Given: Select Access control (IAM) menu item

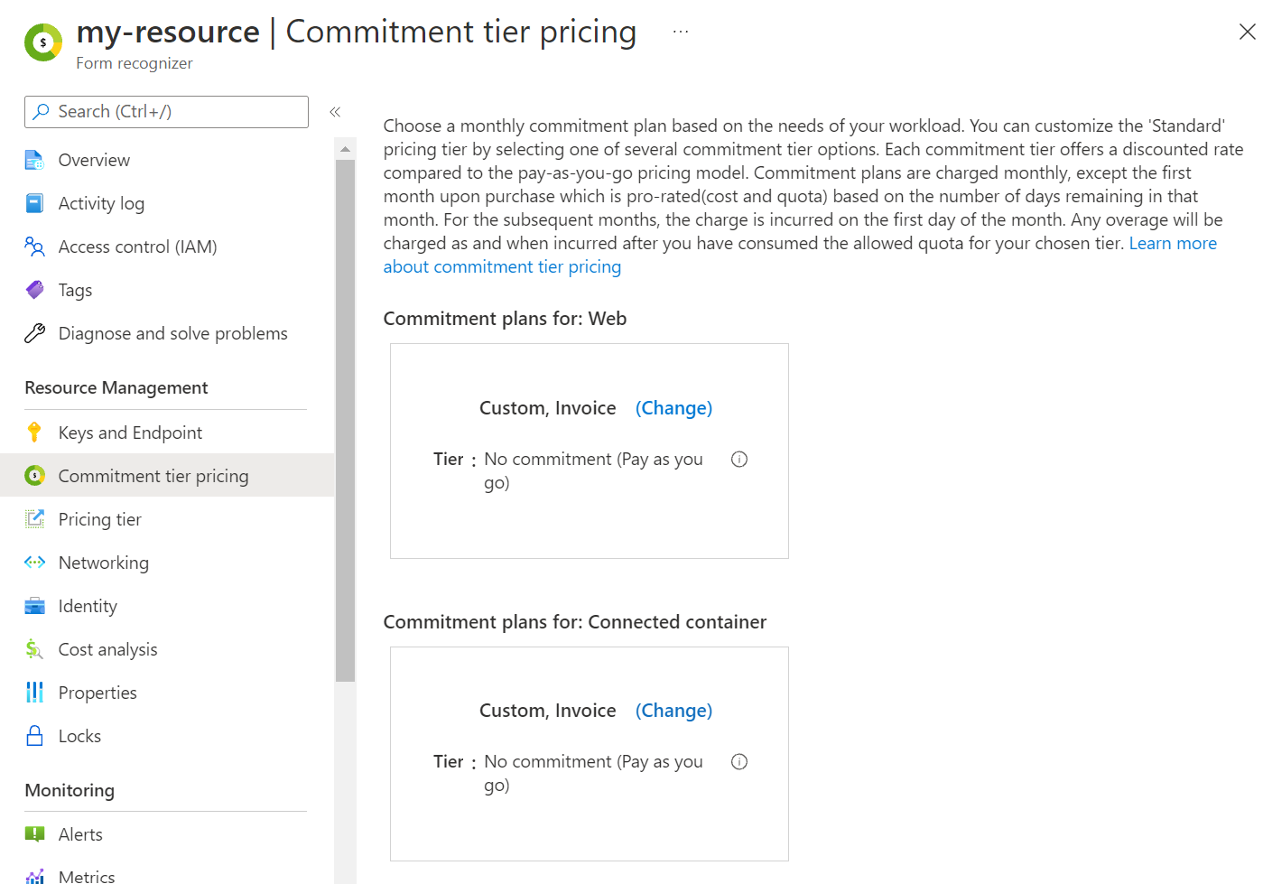Looking at the screenshot, I should click(137, 247).
